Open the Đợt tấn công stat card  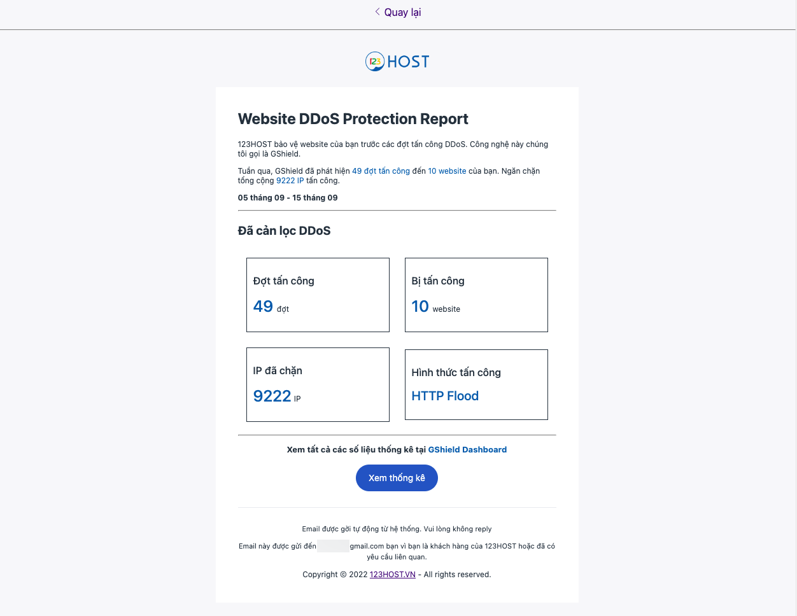tap(318, 295)
